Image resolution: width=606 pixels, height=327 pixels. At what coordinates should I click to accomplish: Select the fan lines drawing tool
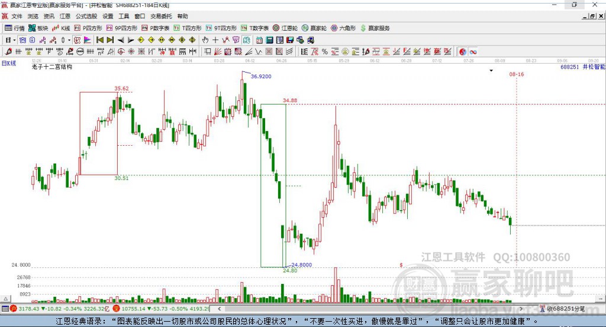[218, 52]
